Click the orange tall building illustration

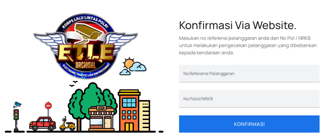point(128,110)
